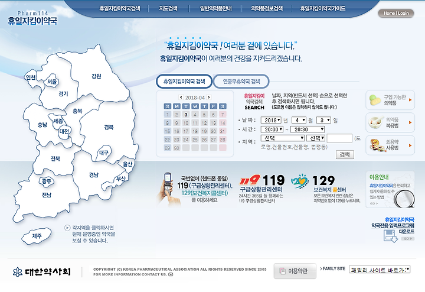Viewport: 425px width, 292px height.
Task: Select 부산 region on the map
Action: [x=120, y=179]
